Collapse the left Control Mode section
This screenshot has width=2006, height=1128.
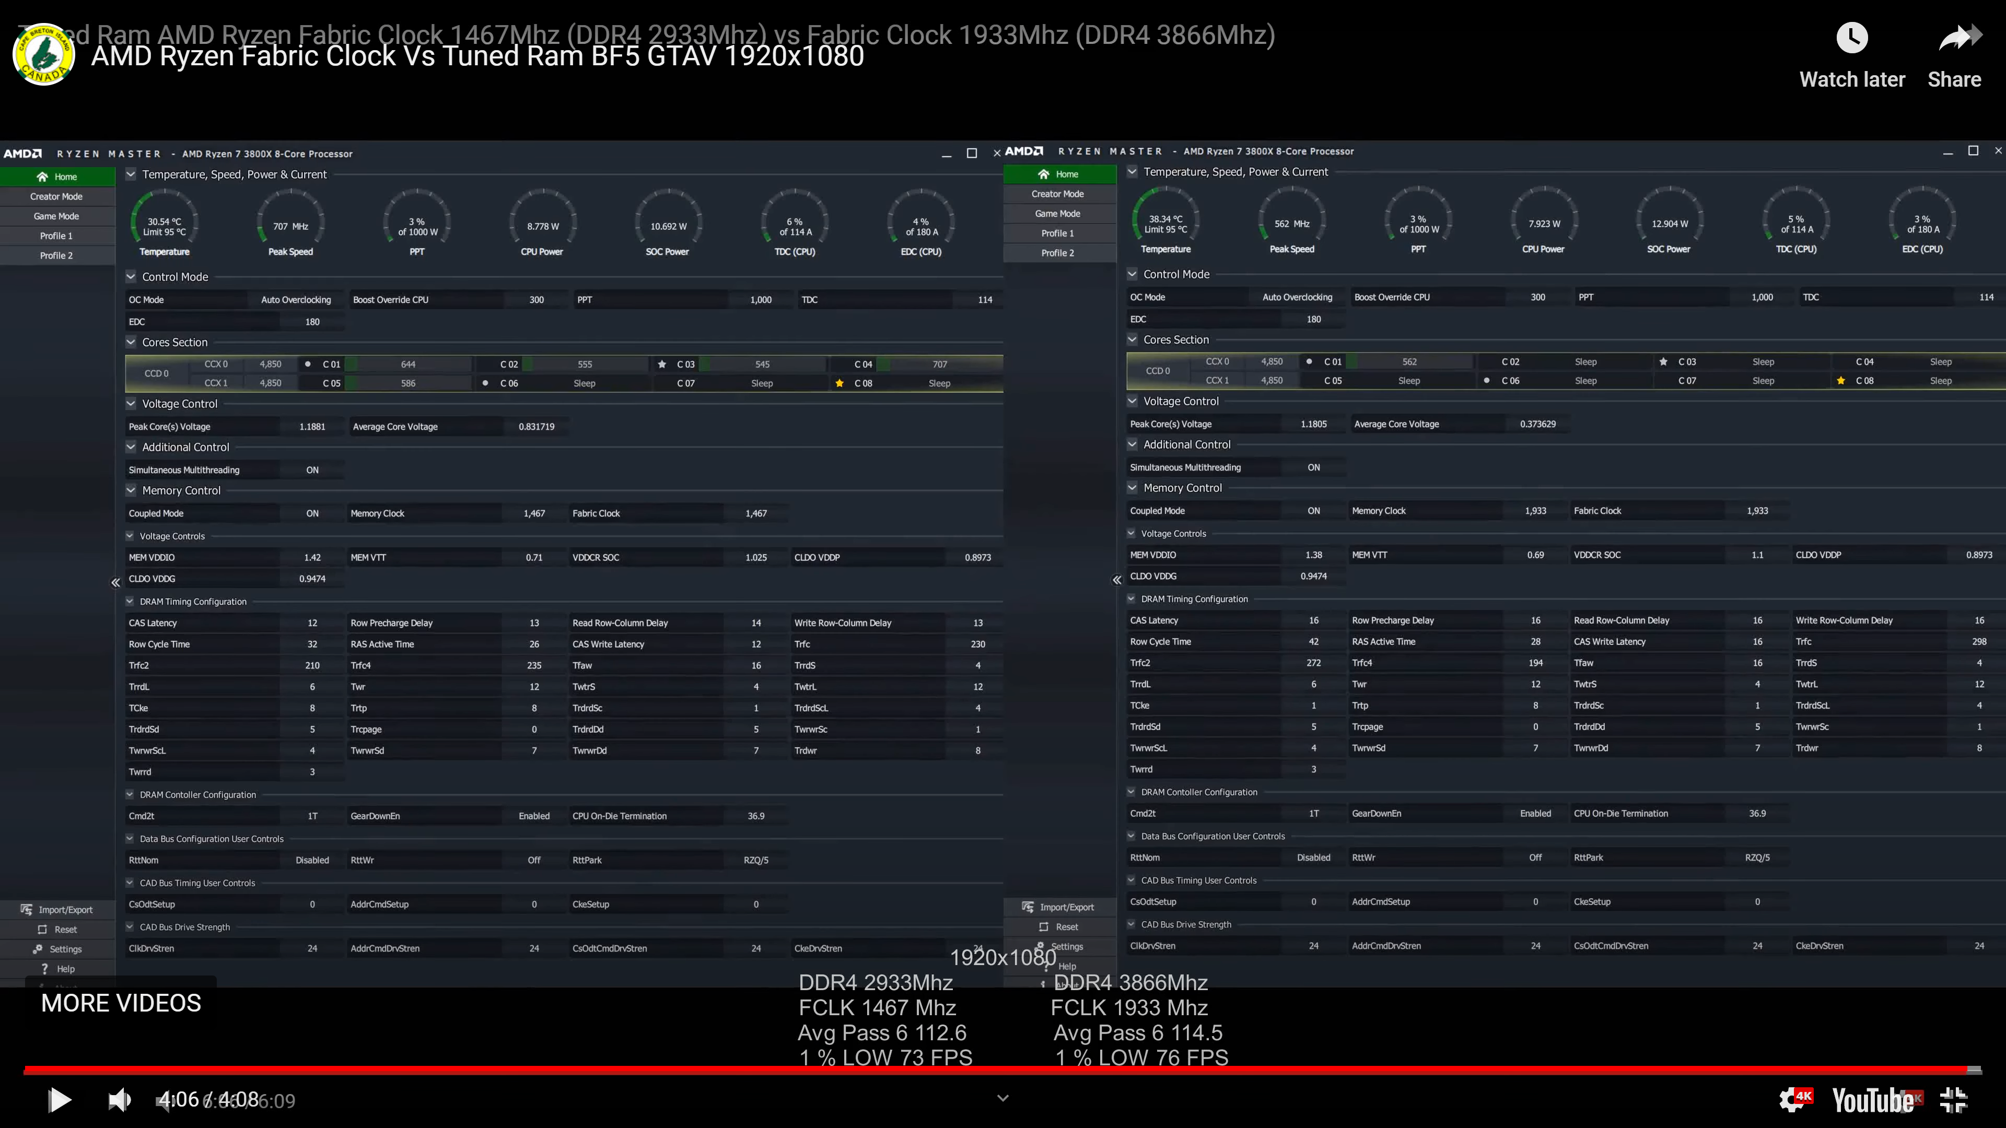point(131,276)
